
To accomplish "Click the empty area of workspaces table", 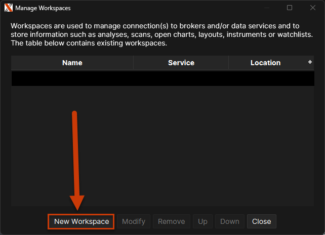I will [162, 147].
